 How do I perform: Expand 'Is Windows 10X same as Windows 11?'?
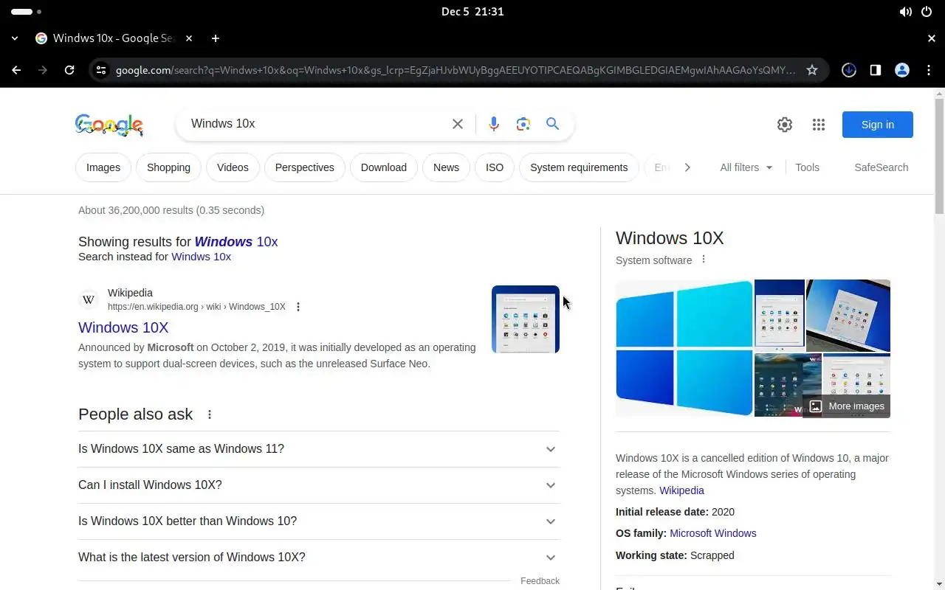point(319,449)
